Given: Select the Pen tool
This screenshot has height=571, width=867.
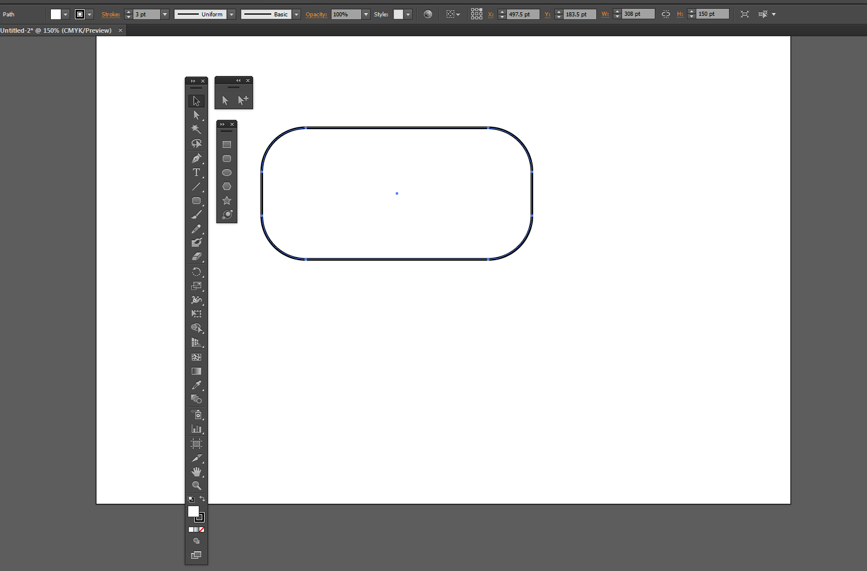Looking at the screenshot, I should coord(196,158).
